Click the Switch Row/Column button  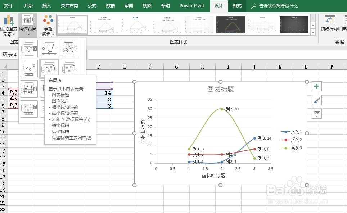330,23
